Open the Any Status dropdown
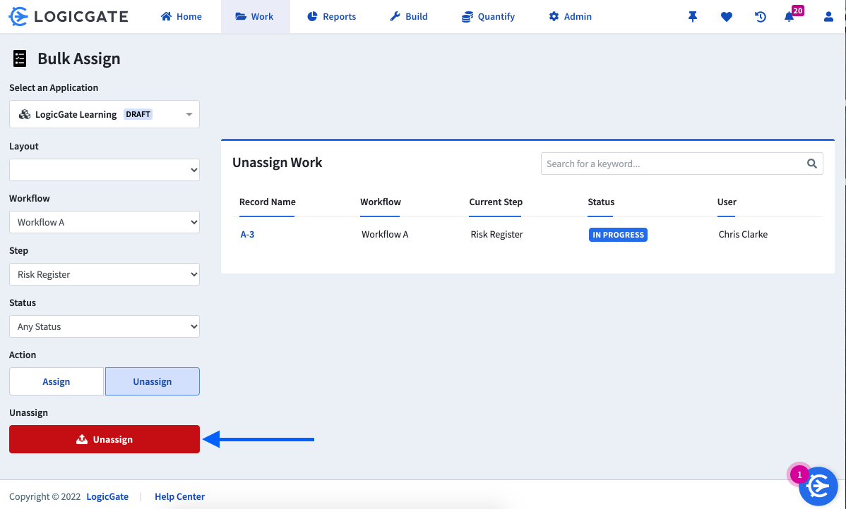 coord(104,327)
